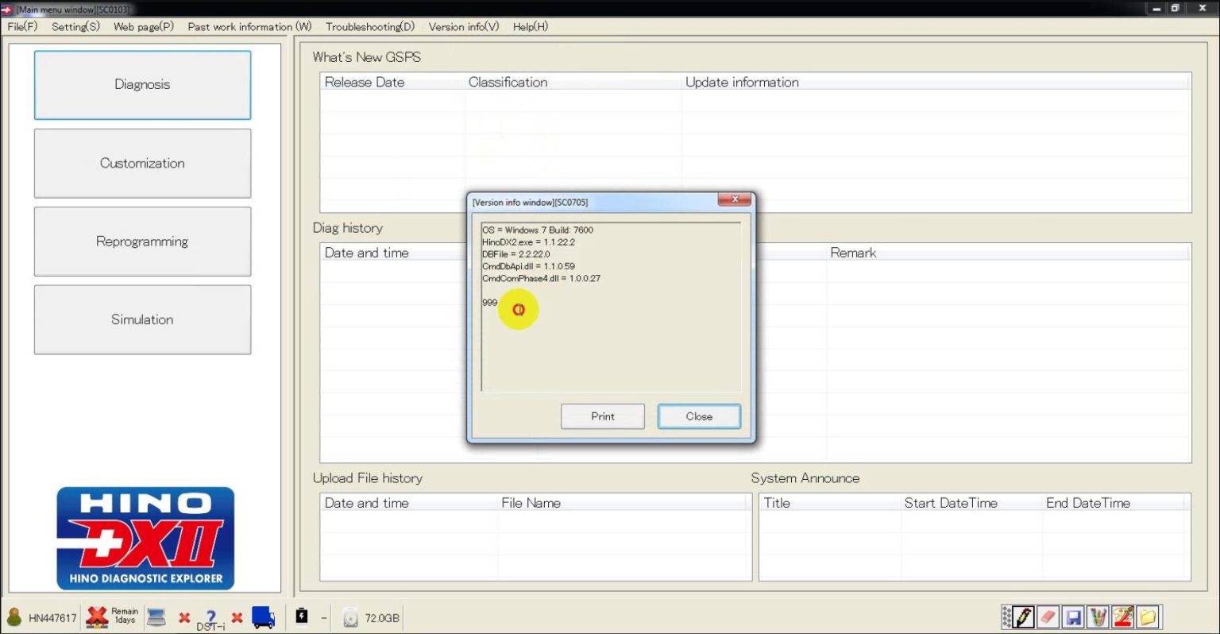Click the license Remain 1days warning icon
The height and width of the screenshot is (634, 1220).
point(97,617)
